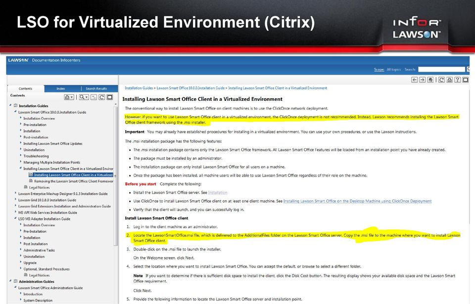This screenshot has height=304, width=475.
Task: Expand Lawson Grid 10.1.8.0 Installation Guide
Action: (15, 200)
